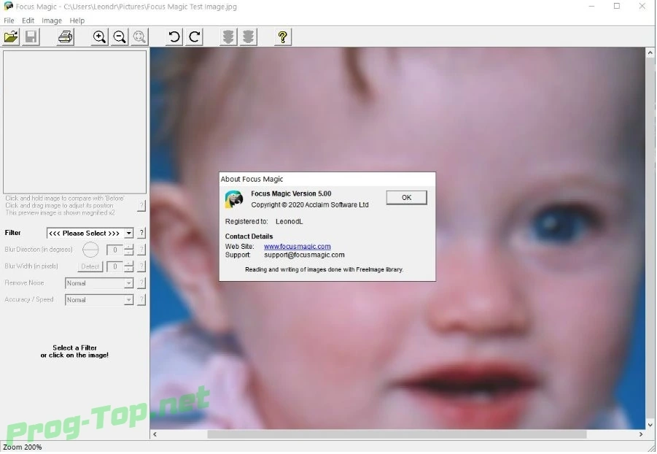The image size is (657, 454).
Task: Open the Edit menu
Action: click(x=28, y=20)
